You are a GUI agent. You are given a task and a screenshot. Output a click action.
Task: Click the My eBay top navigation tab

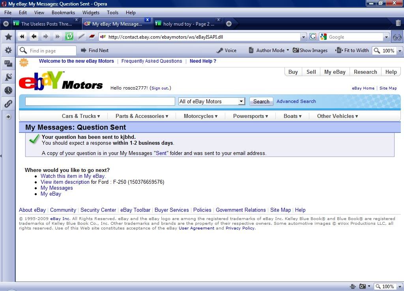tap(335, 72)
